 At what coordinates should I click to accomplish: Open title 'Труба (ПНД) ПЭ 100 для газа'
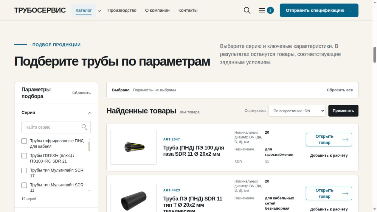tap(194, 151)
